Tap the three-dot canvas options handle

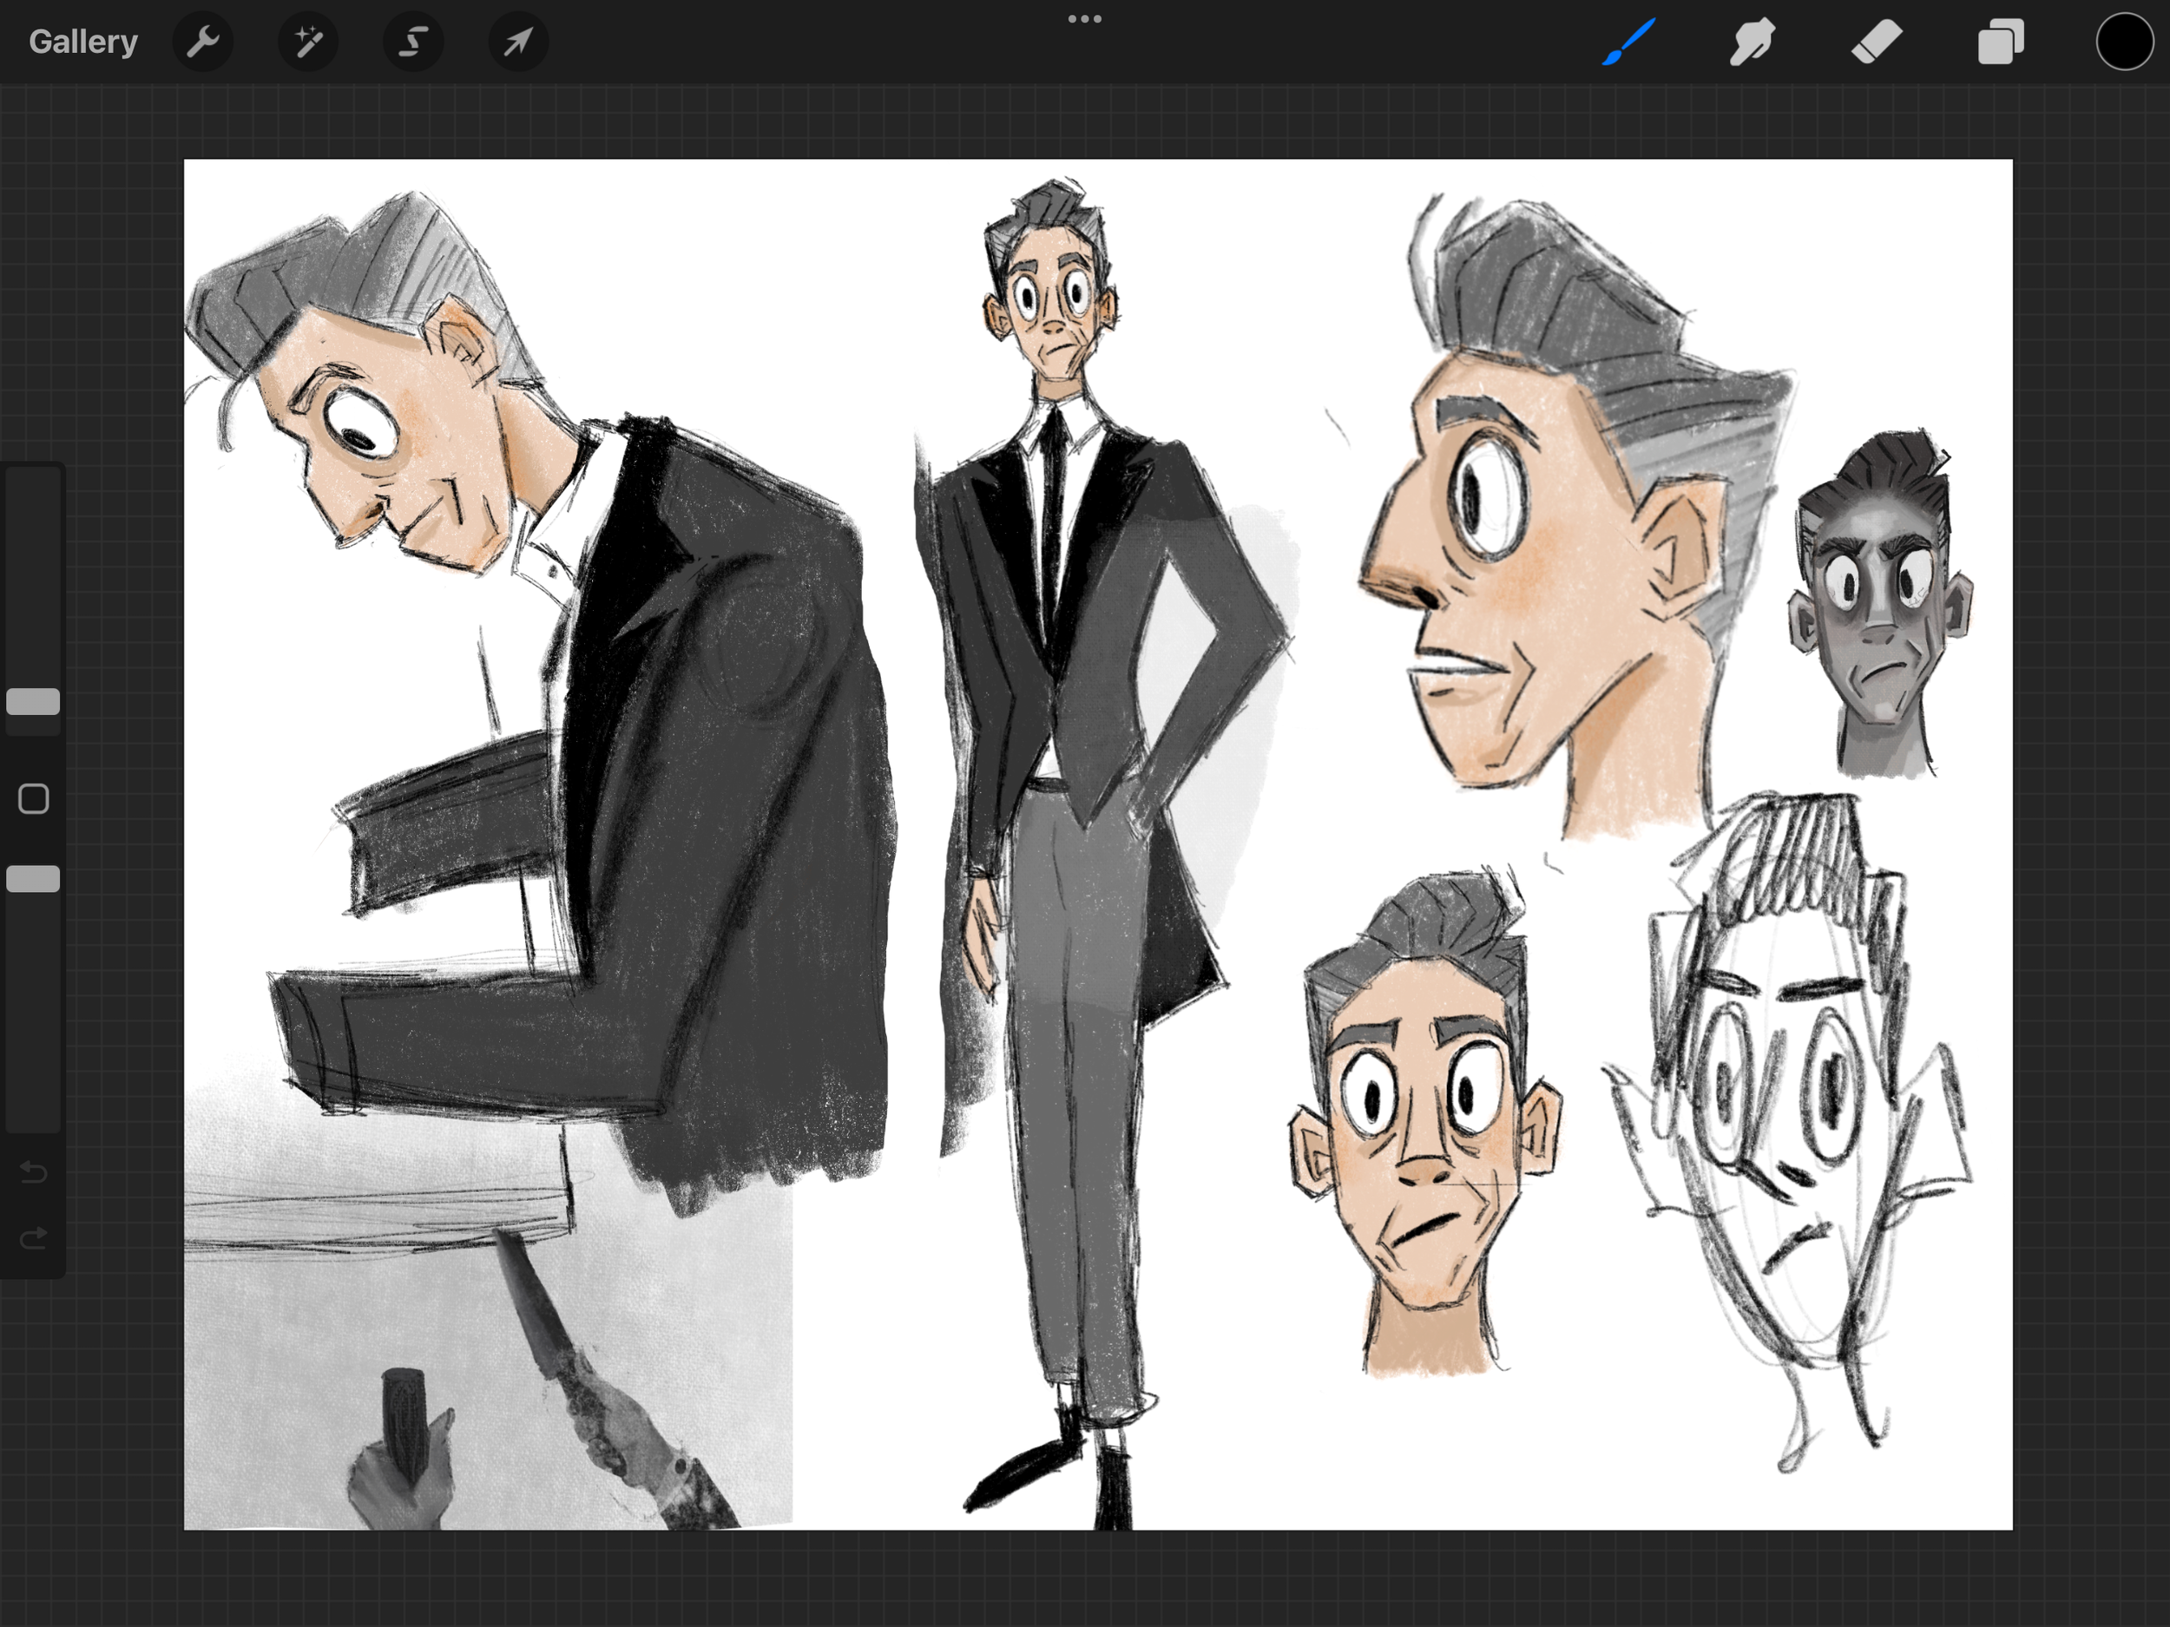[x=1084, y=17]
